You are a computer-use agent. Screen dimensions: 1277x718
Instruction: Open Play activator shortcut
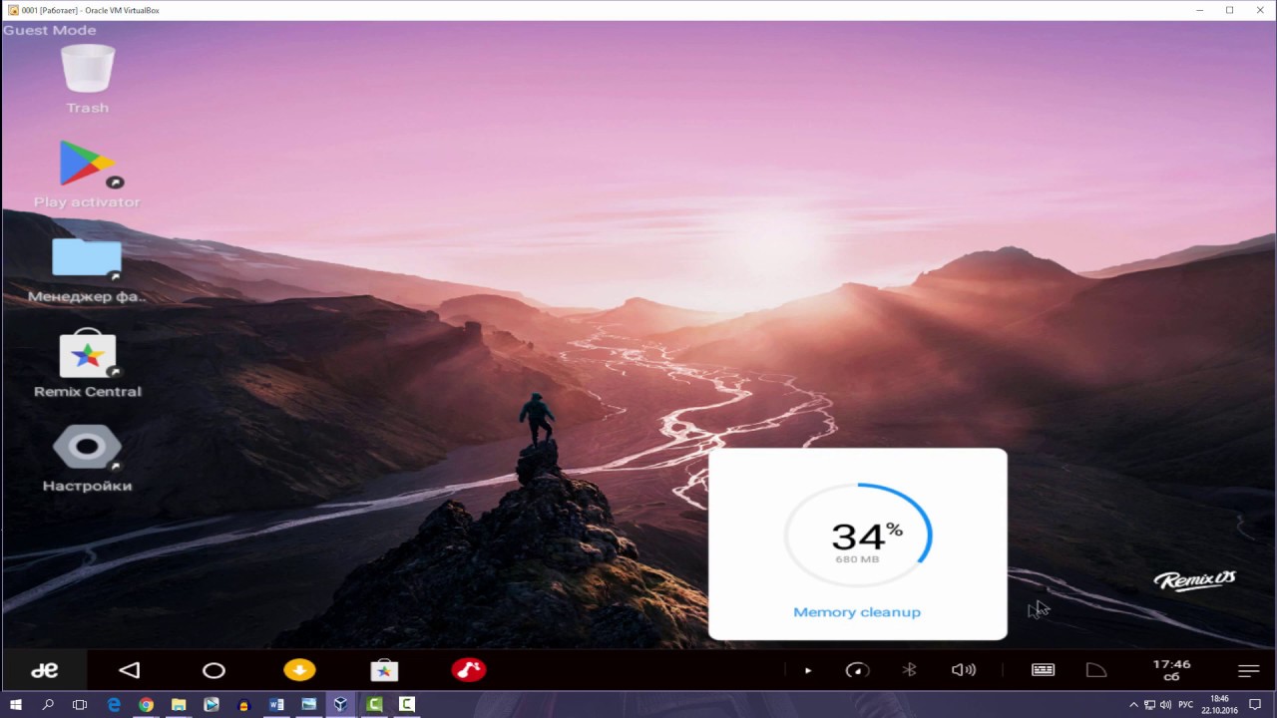pyautogui.click(x=87, y=165)
